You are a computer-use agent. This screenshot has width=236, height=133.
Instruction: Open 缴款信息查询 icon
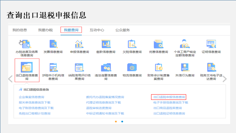(106, 44)
